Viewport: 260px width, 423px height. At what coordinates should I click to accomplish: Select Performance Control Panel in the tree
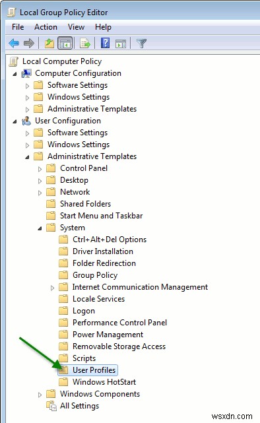click(119, 323)
